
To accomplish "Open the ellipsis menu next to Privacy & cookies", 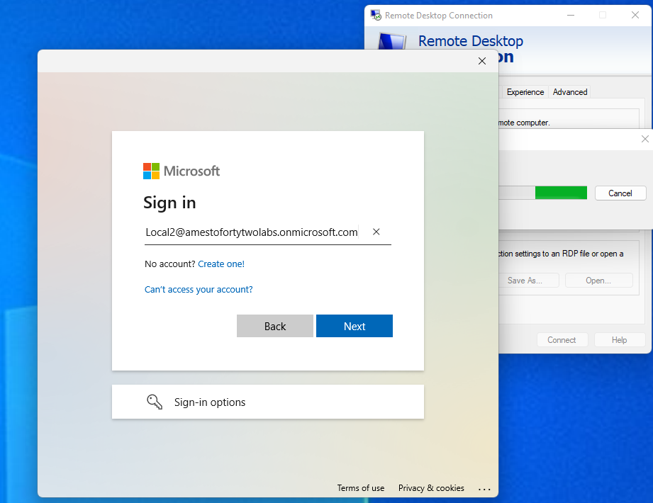I will point(484,488).
